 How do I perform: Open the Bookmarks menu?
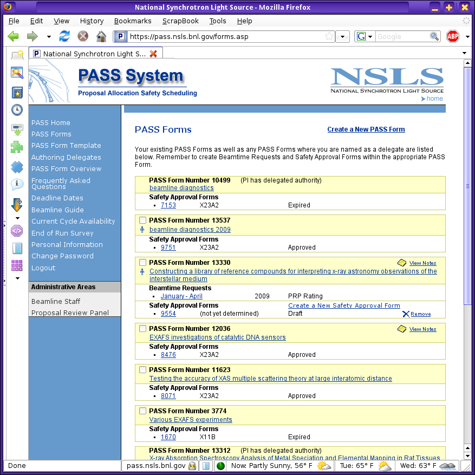[x=133, y=21]
